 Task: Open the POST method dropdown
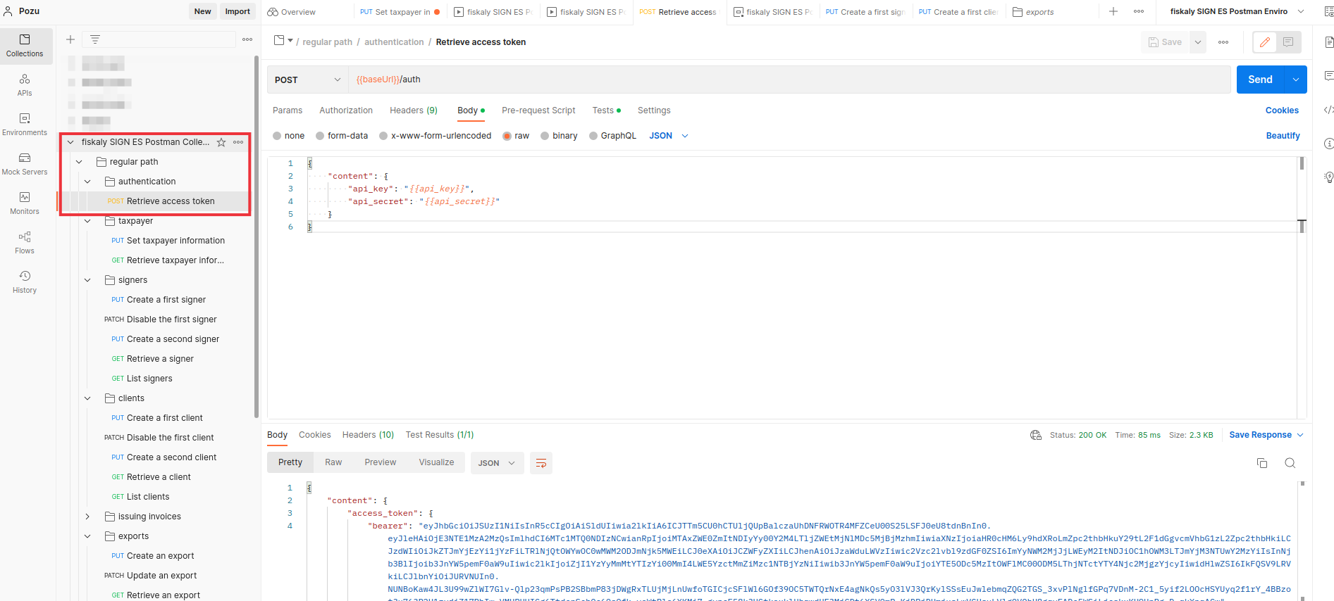(x=308, y=80)
